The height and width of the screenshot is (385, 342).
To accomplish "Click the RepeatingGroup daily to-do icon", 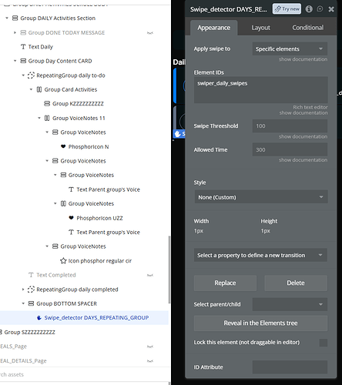I will 31,75.
